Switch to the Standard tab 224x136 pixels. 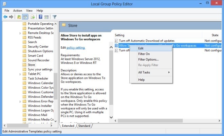coord(84,126)
